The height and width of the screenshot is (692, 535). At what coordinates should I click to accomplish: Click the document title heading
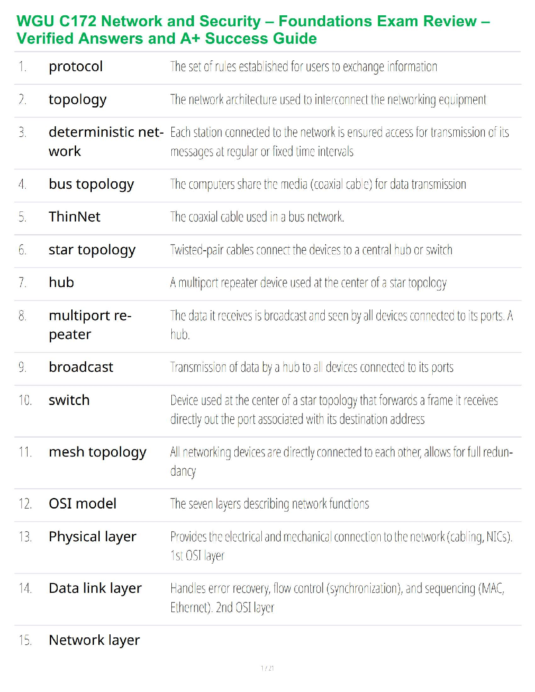[x=254, y=30]
